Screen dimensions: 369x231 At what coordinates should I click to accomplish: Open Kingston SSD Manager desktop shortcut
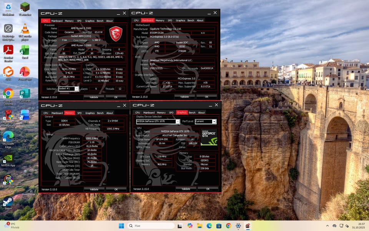(x=8, y=118)
